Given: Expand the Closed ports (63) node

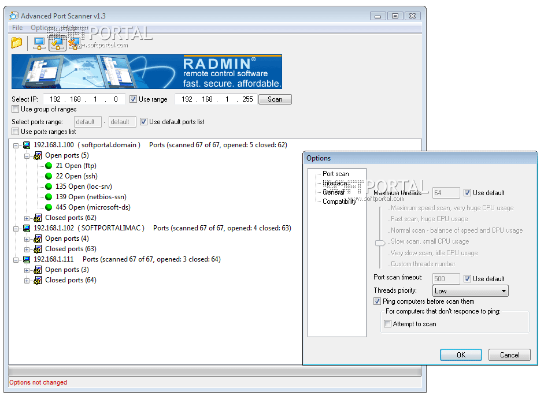Looking at the screenshot, I should tap(27, 249).
